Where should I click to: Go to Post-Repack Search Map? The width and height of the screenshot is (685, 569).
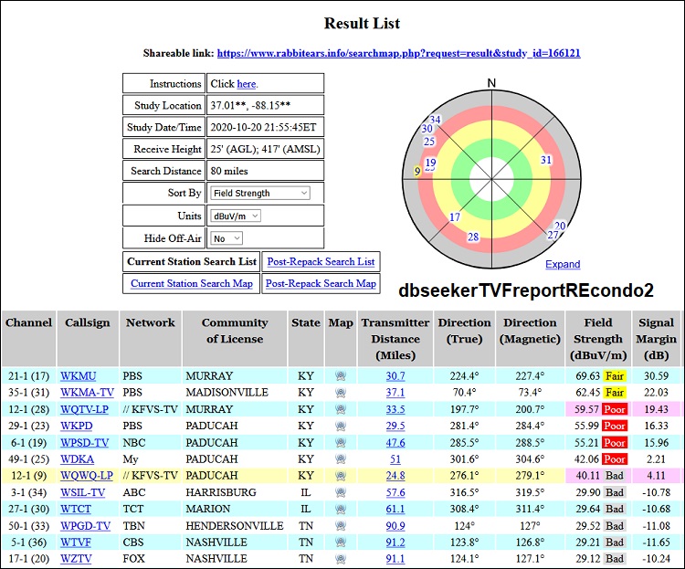[x=321, y=283]
